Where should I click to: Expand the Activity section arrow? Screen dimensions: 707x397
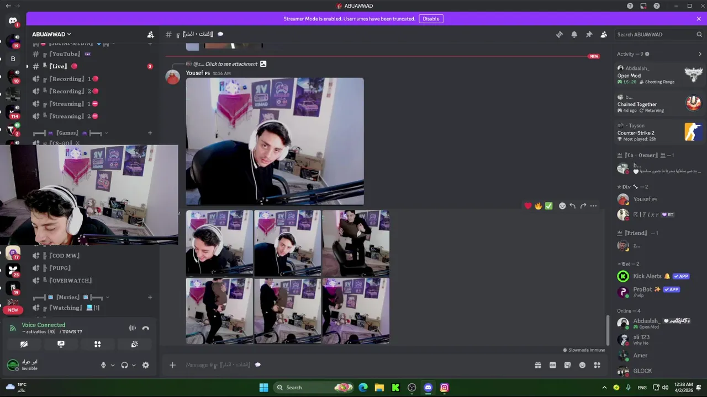tap(700, 54)
